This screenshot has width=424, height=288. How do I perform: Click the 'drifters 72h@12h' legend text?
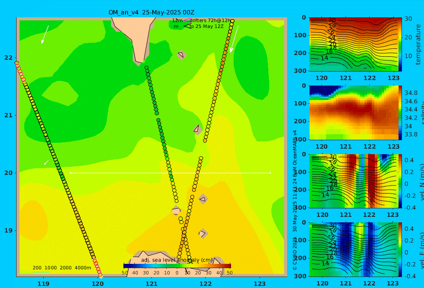coord(210,20)
